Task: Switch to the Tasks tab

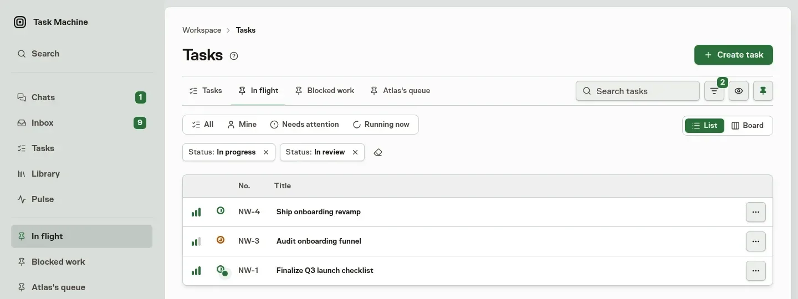Action: 206,91
